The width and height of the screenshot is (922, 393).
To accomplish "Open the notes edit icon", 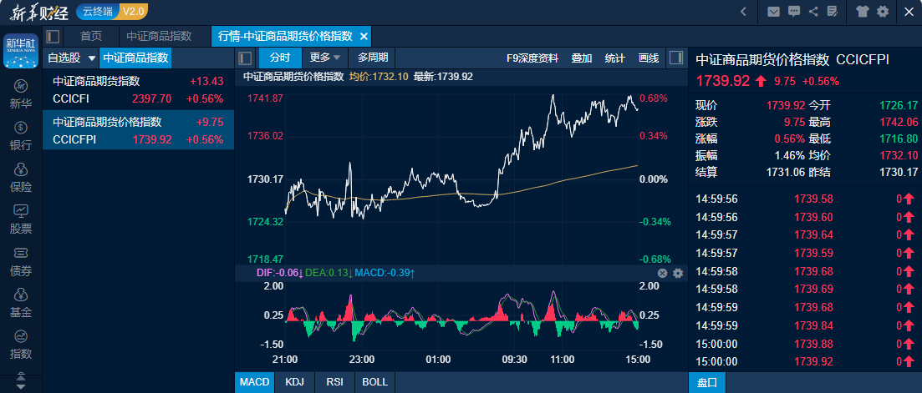I will [x=831, y=12].
